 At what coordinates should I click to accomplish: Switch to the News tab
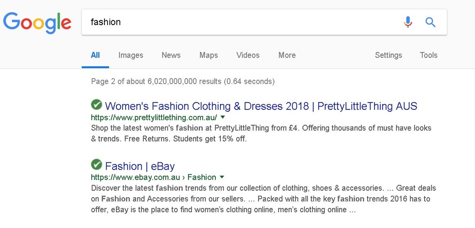point(171,55)
